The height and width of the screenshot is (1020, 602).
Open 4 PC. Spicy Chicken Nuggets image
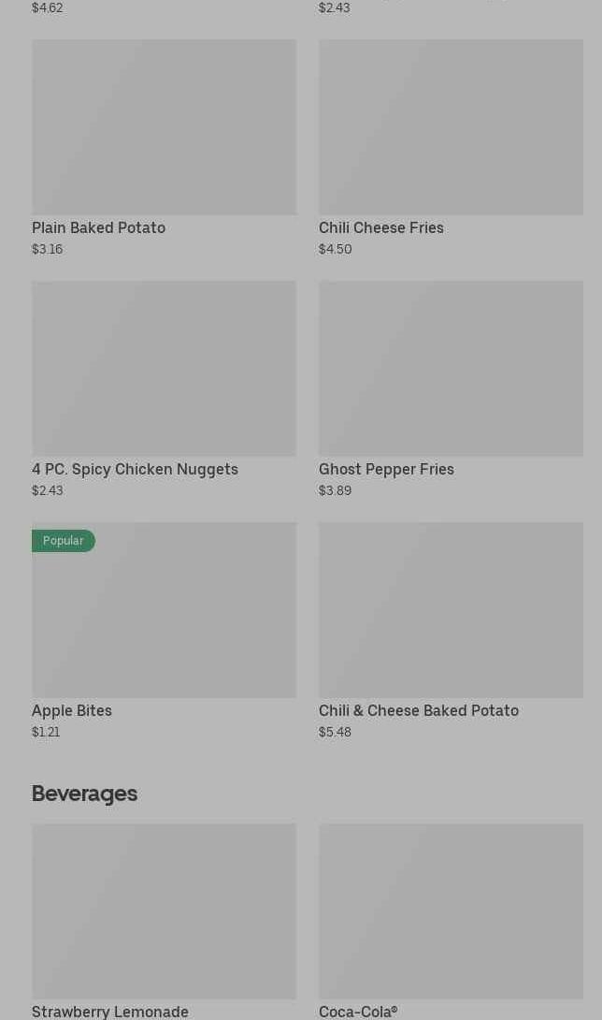coord(164,369)
